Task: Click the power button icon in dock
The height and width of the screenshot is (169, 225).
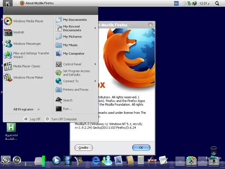Action: pos(17,160)
